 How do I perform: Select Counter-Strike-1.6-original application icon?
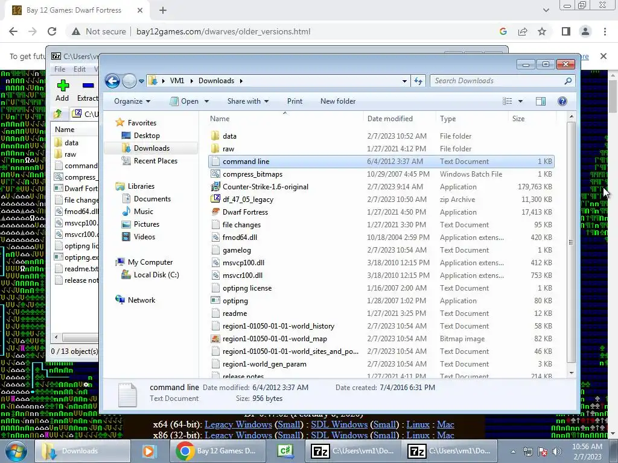click(x=215, y=186)
